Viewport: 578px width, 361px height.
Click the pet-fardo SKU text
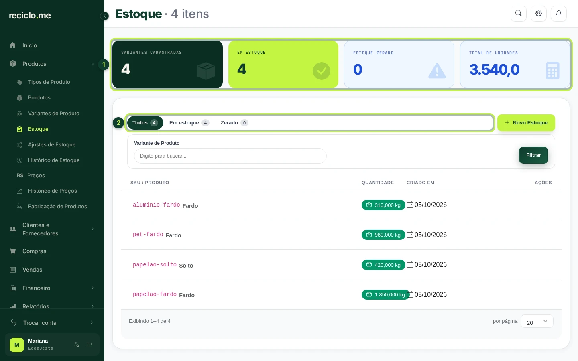point(148,235)
